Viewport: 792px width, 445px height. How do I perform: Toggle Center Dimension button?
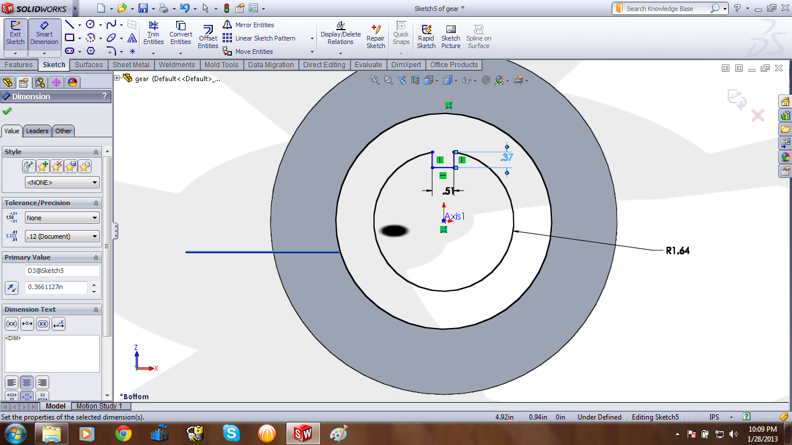(x=27, y=324)
